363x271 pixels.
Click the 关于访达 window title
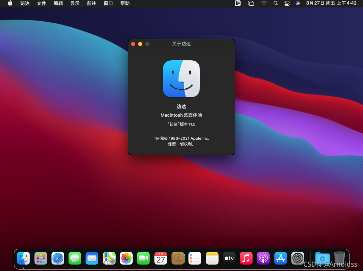[181, 44]
